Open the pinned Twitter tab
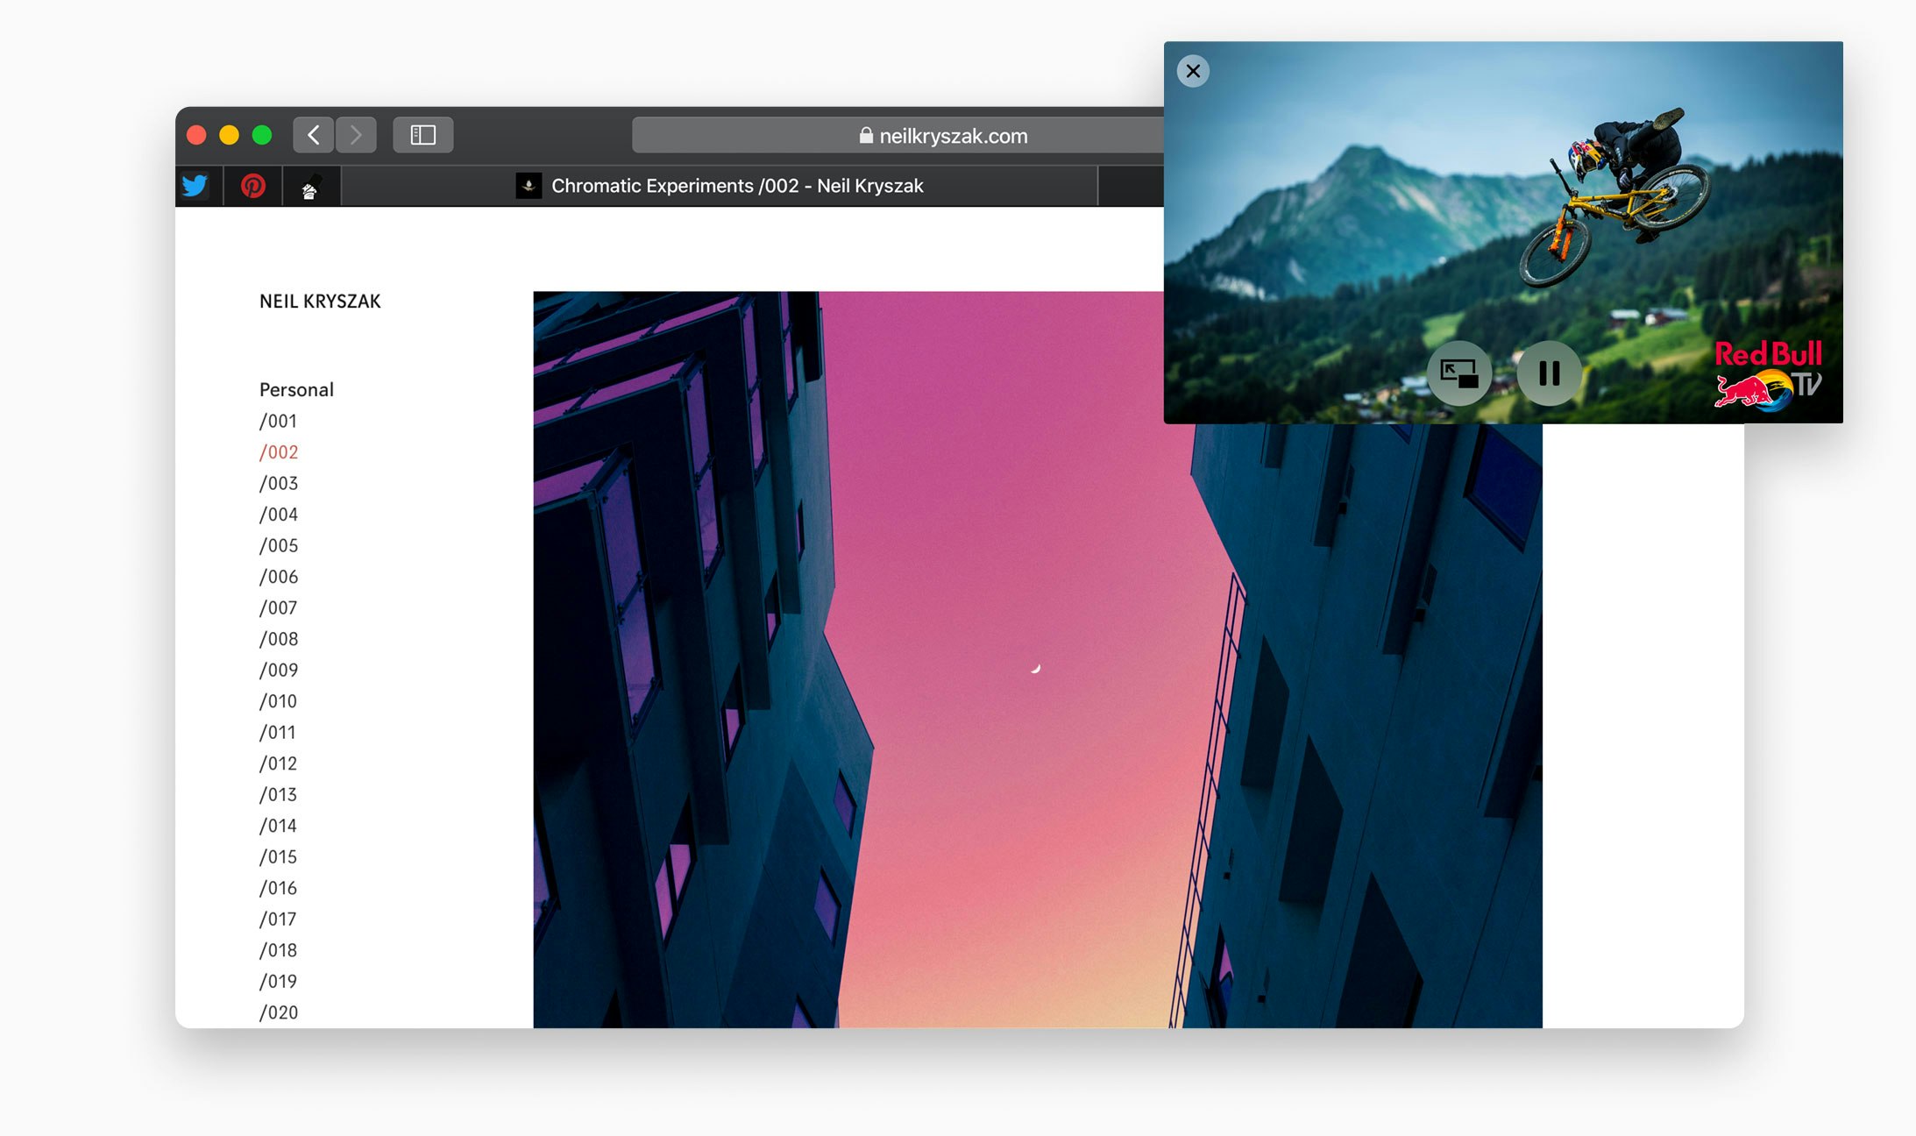The height and width of the screenshot is (1136, 1916). pos(195,185)
